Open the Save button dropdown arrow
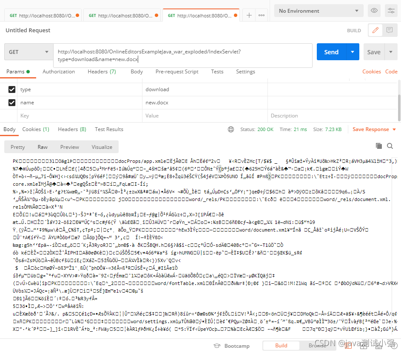This screenshot has height=352, width=401. click(391, 52)
